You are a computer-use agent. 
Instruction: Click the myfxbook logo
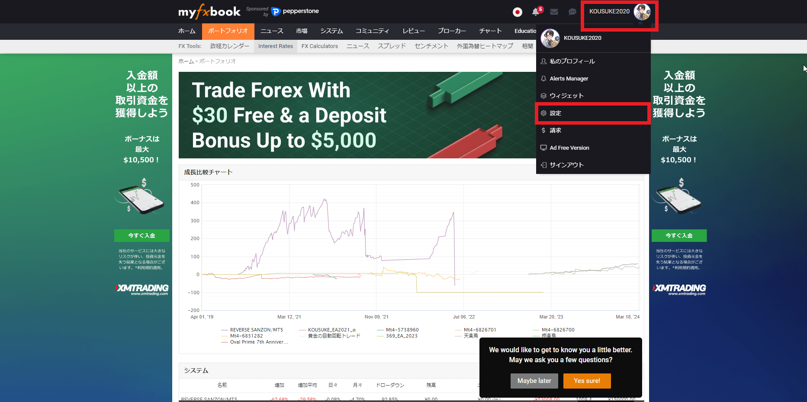[209, 12]
